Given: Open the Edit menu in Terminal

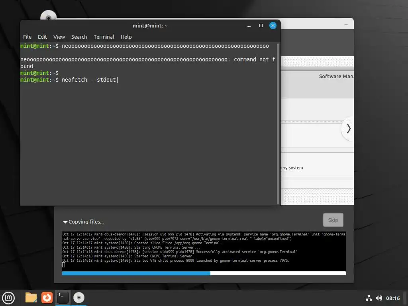Looking at the screenshot, I should [42, 37].
